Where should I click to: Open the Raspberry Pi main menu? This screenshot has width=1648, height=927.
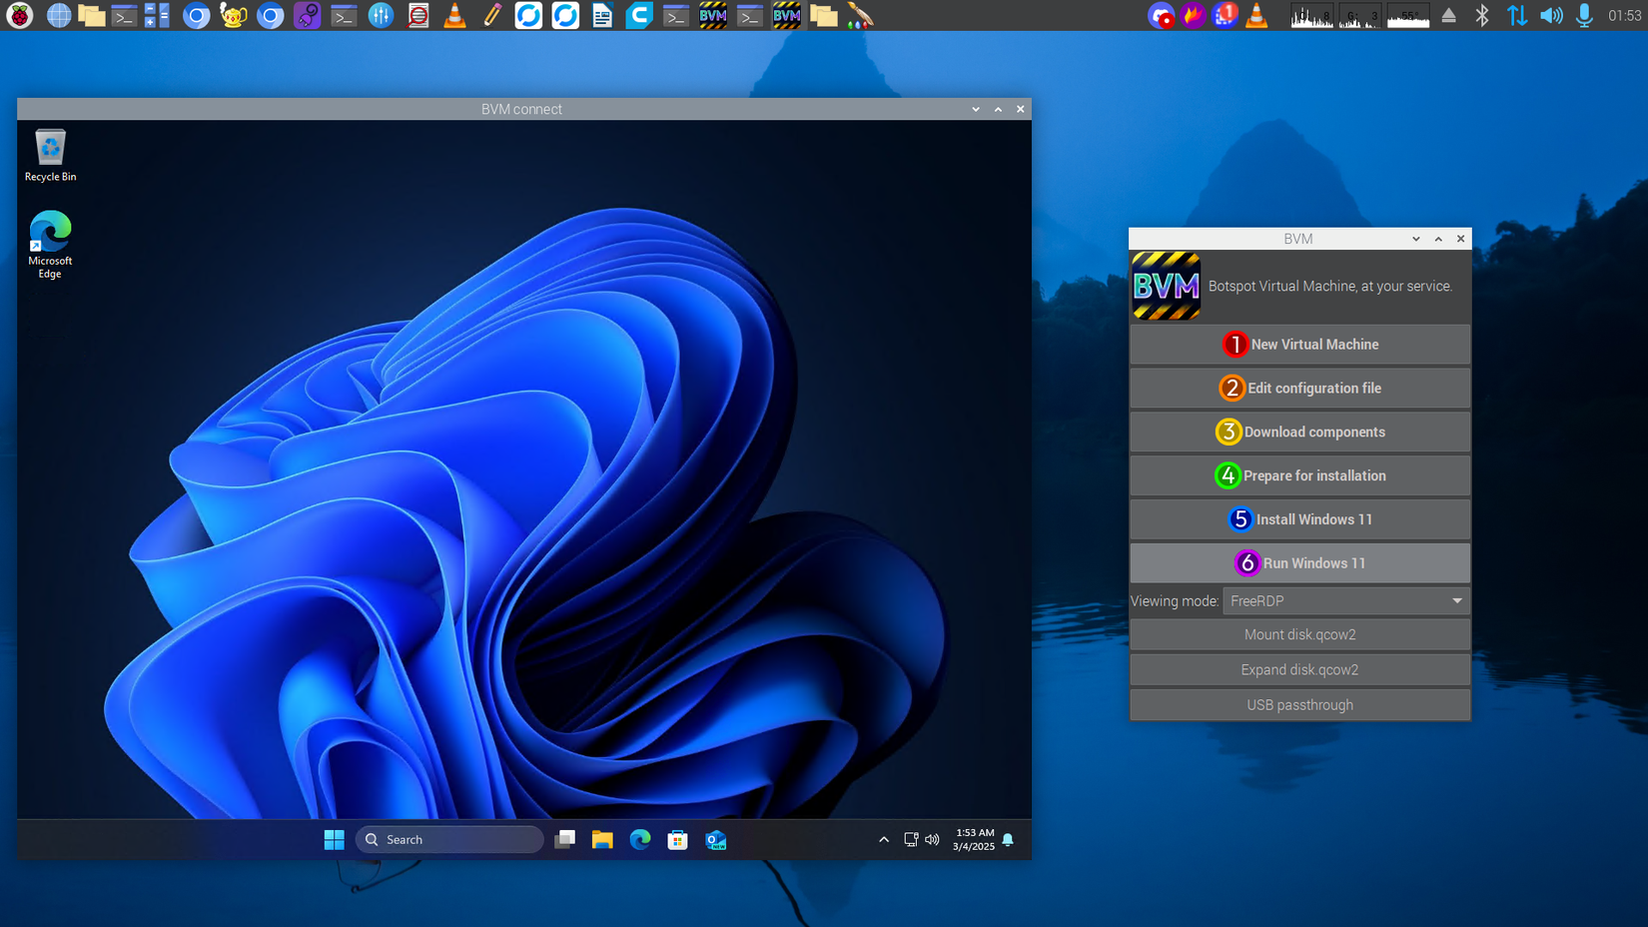(20, 16)
